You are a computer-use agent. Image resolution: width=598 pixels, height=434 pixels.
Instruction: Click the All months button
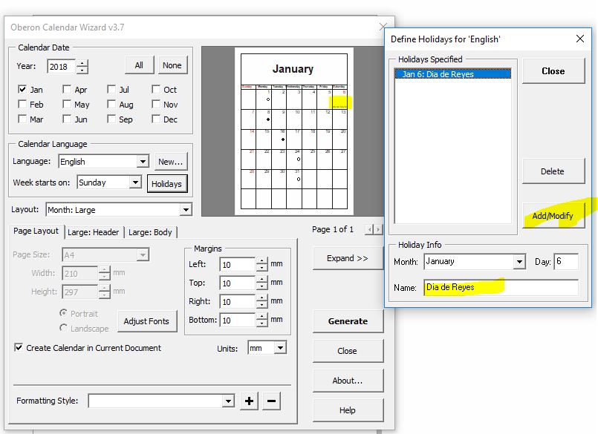(x=139, y=65)
